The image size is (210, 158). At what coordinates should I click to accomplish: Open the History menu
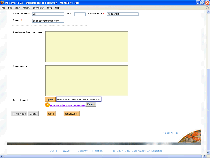pos(26,8)
